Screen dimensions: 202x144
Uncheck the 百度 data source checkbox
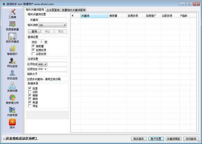click(30, 88)
